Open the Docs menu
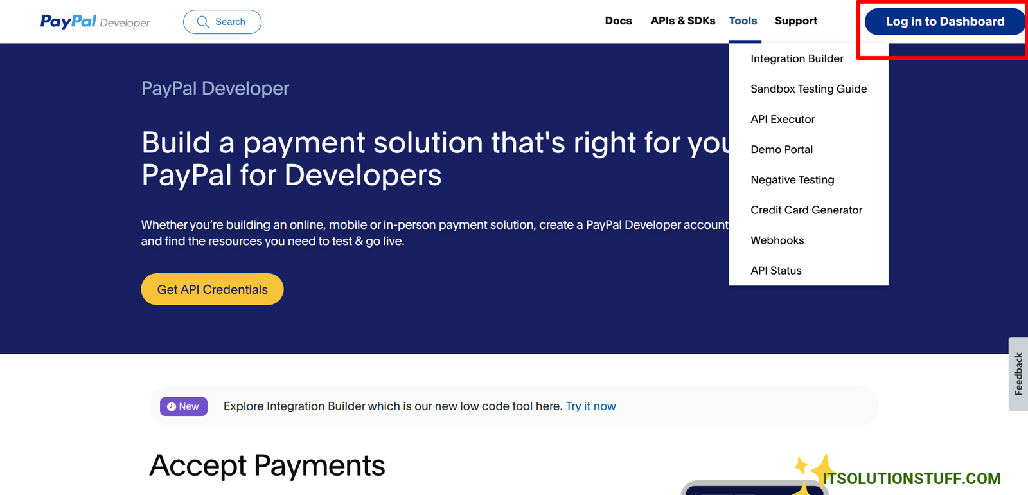 click(x=618, y=21)
